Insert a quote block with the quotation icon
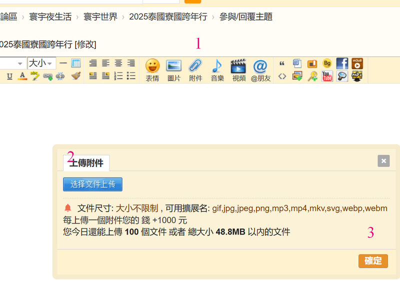400x281 pixels. (x=282, y=63)
